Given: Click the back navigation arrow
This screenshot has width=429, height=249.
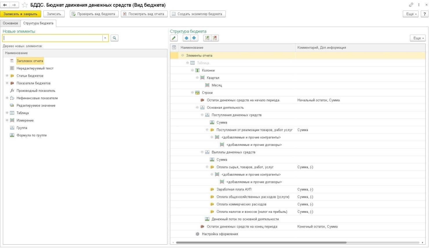Looking at the screenshot, I should tap(5, 5).
